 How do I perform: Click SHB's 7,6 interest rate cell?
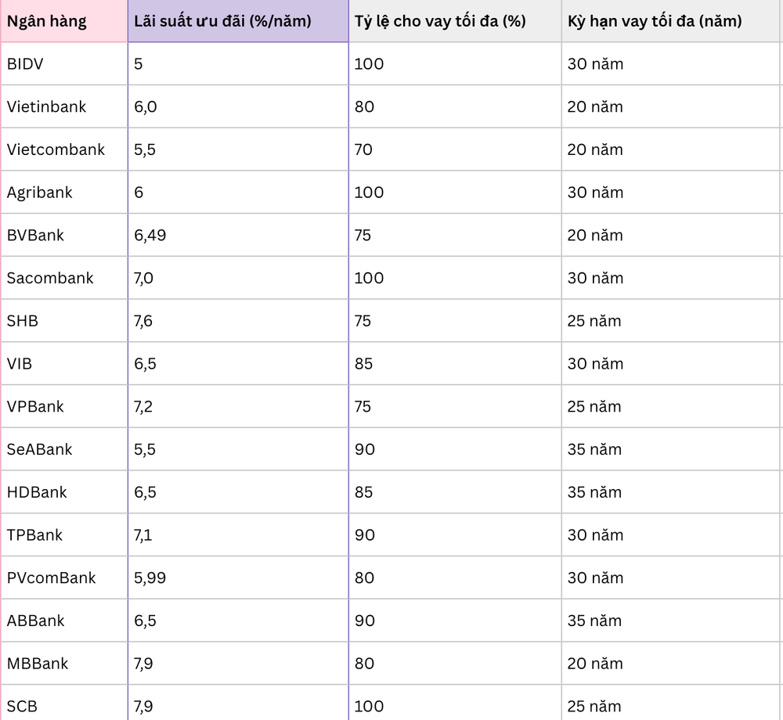coord(143,321)
